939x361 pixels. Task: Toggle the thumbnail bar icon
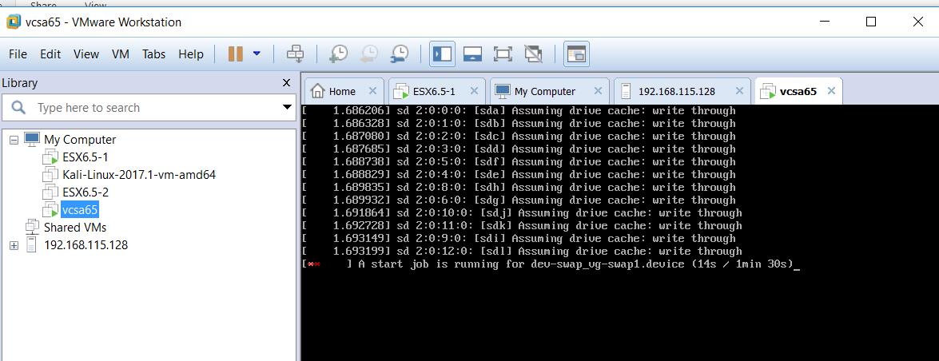[x=473, y=54]
